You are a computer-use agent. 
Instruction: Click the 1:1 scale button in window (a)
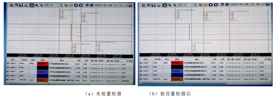[46, 5]
